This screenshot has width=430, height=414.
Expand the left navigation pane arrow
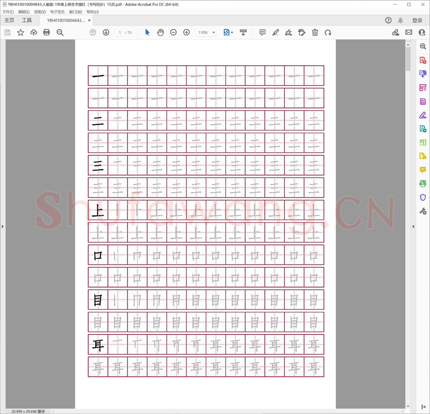pos(3,227)
